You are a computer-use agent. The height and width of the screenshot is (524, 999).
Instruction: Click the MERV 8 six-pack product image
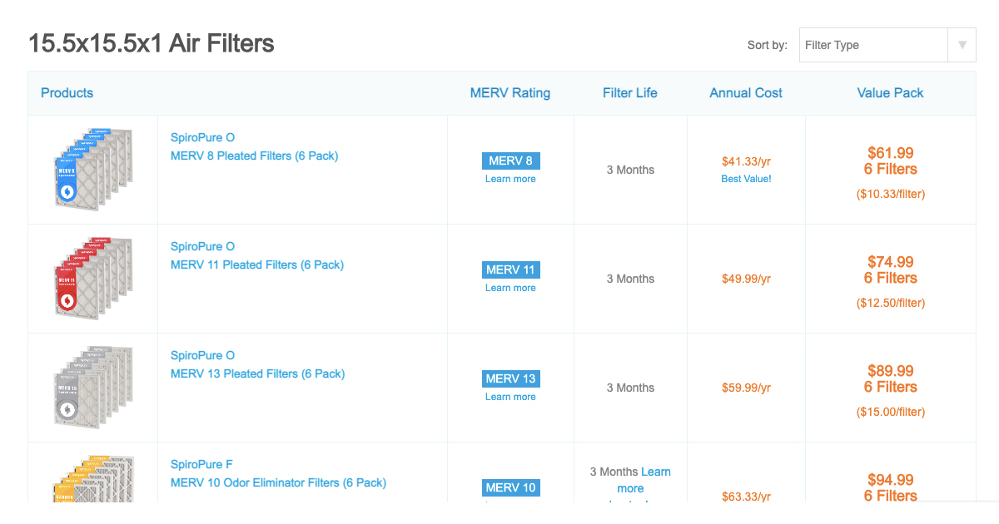tap(93, 170)
